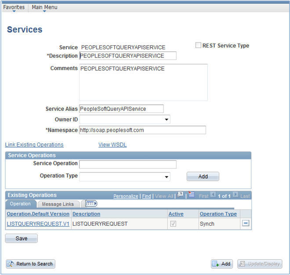
Task: Sort by Active column header
Action: point(176,214)
